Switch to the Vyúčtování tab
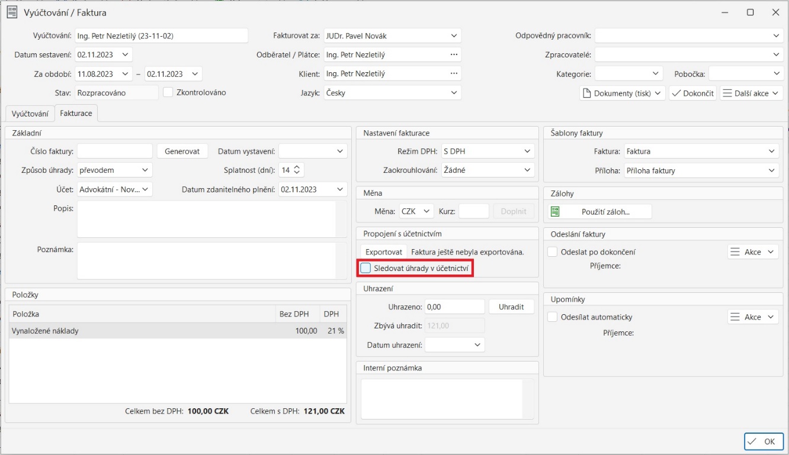This screenshot has height=455, width=789. [x=30, y=113]
